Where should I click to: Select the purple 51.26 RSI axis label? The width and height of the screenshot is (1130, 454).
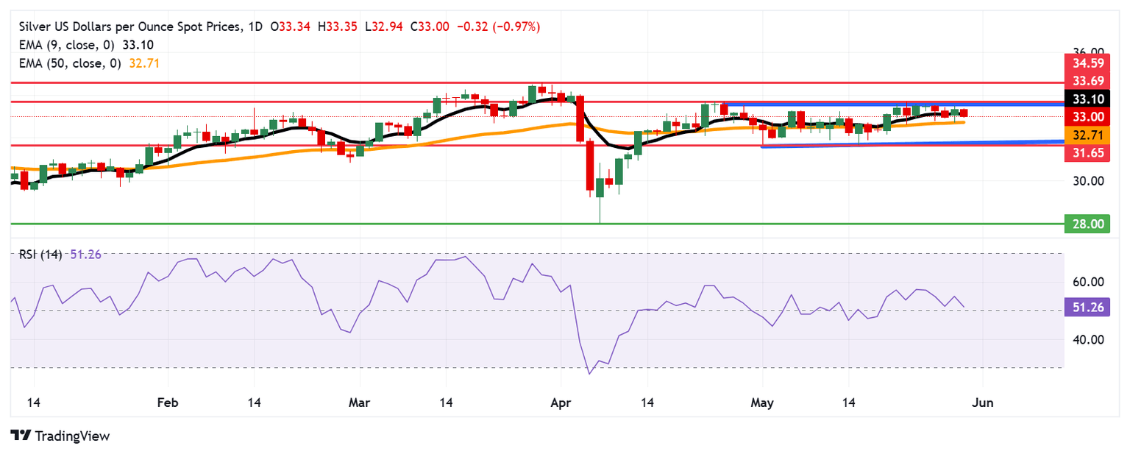coord(1087,311)
